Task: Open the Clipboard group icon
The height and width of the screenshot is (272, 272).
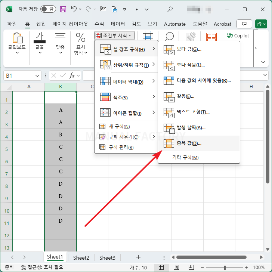Action: (17, 38)
